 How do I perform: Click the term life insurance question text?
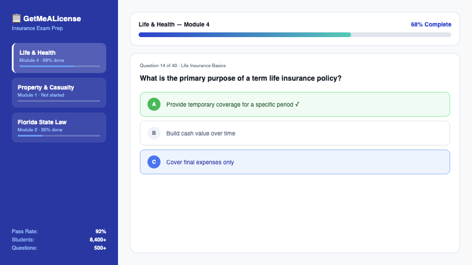point(241,78)
